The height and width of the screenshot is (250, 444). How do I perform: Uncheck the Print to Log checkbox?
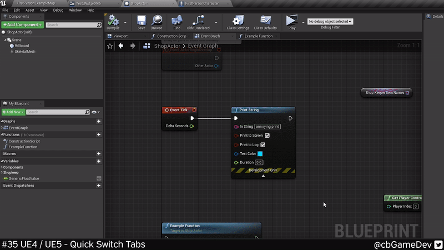[x=263, y=144]
